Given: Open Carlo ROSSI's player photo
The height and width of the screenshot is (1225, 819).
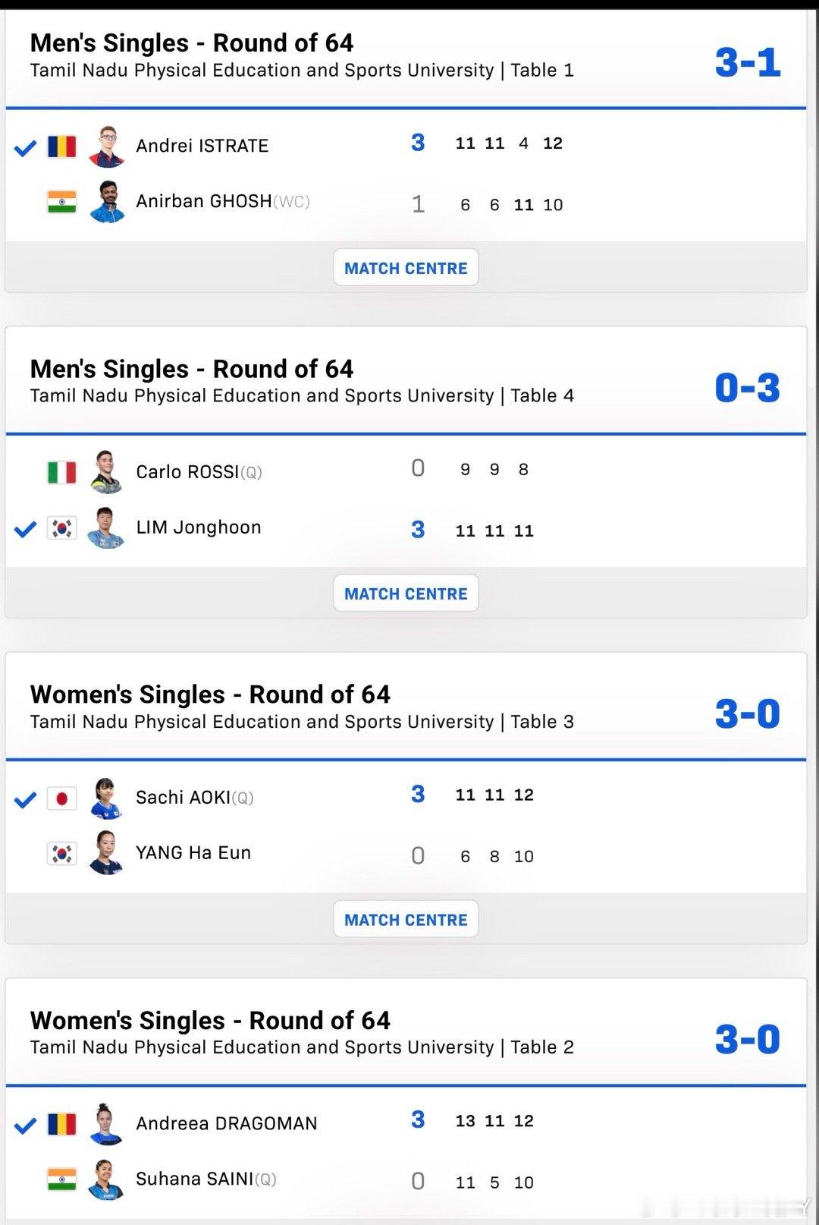Looking at the screenshot, I should pyautogui.click(x=107, y=471).
